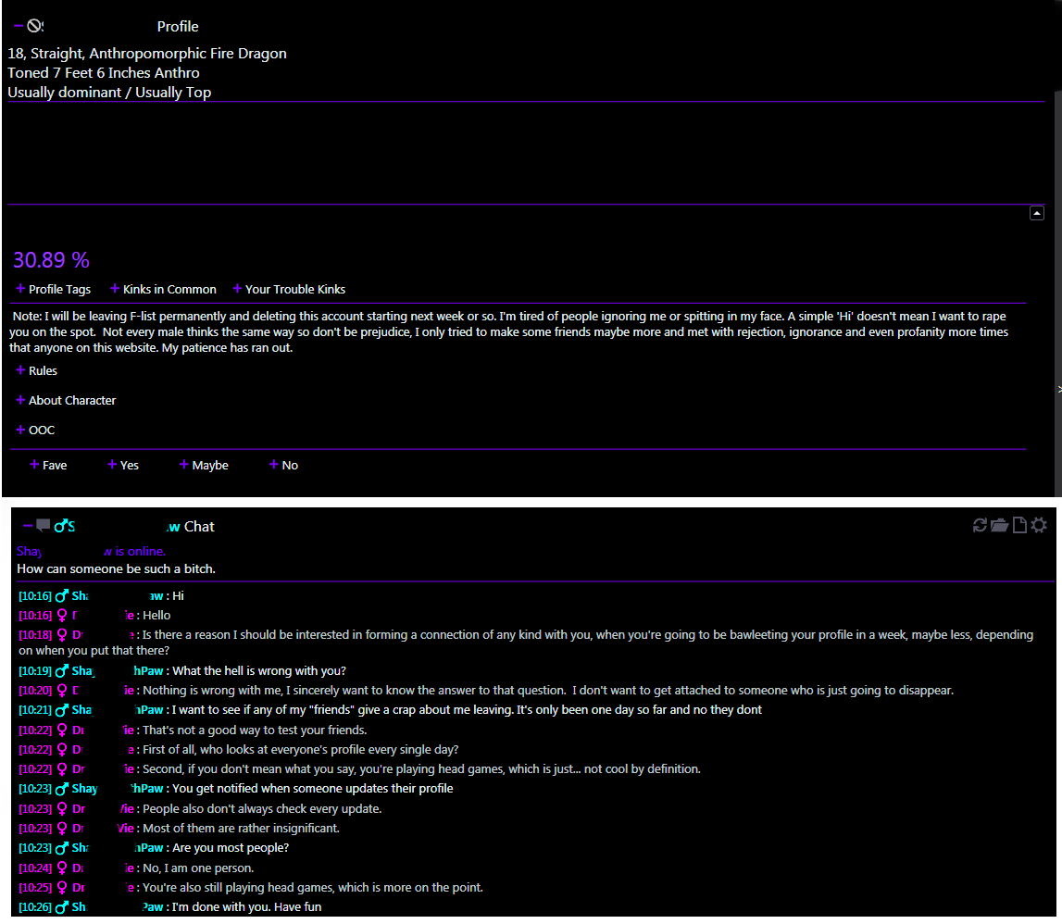Expand the Yes kinks list
The height and width of the screenshot is (924, 1062).
pyautogui.click(x=122, y=466)
